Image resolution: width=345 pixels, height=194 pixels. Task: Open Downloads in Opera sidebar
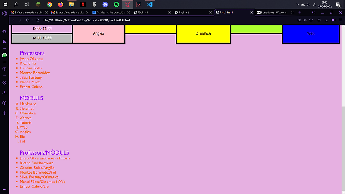(4, 92)
